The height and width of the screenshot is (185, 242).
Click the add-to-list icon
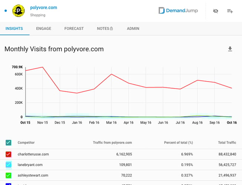(230, 11)
